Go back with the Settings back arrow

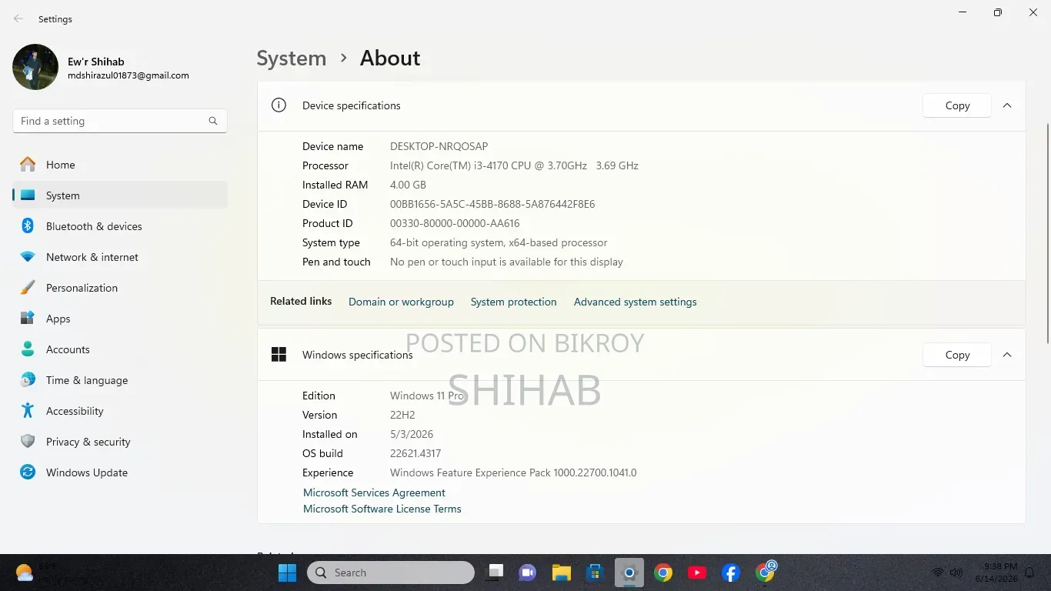(18, 18)
